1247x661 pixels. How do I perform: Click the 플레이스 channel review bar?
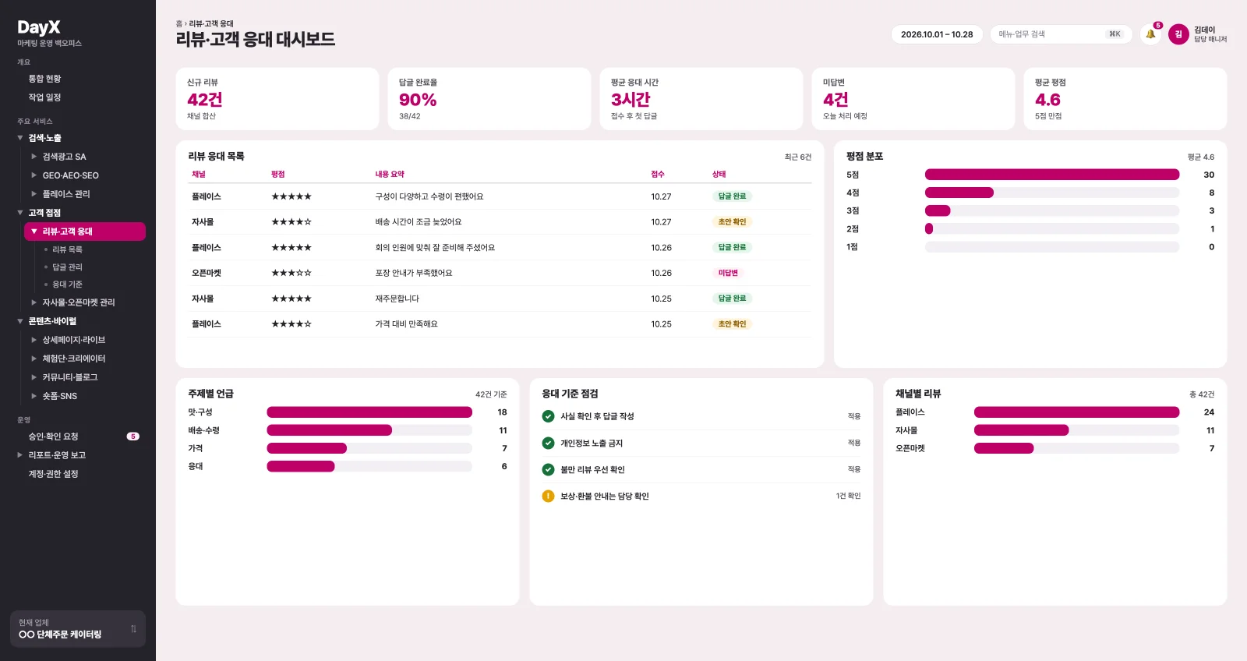point(1076,412)
